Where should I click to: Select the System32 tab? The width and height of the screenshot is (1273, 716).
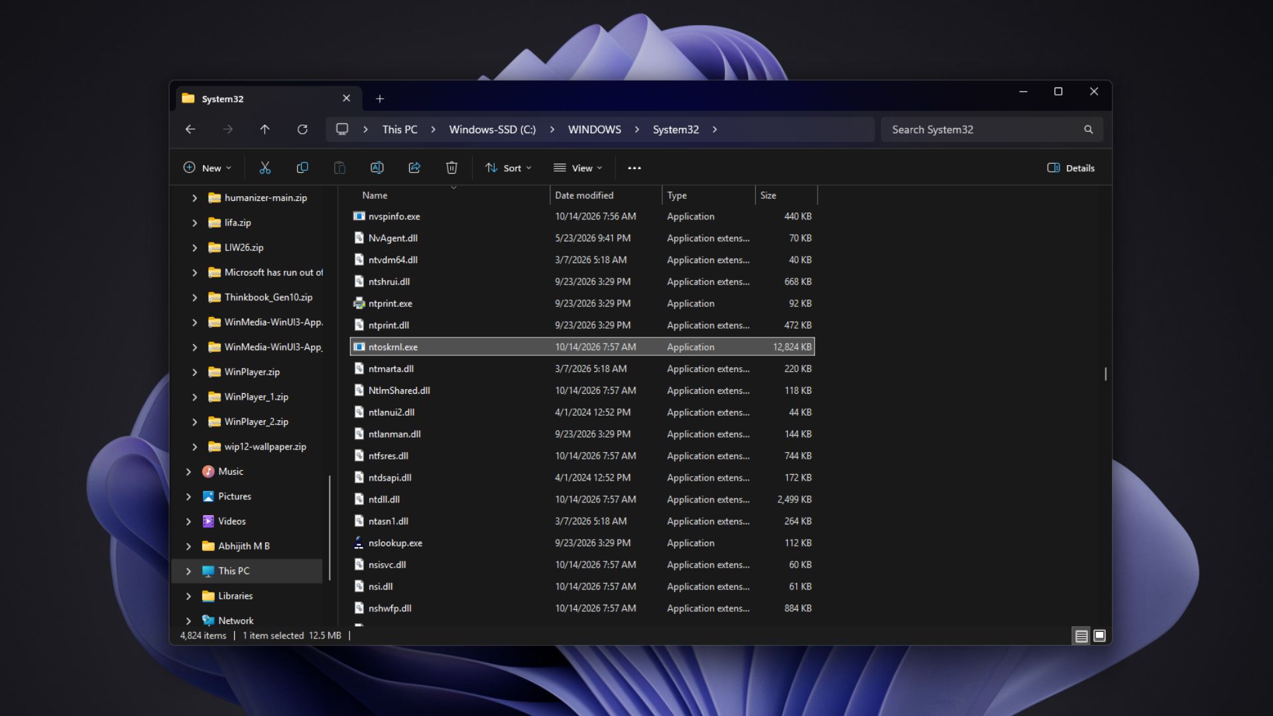coord(269,99)
